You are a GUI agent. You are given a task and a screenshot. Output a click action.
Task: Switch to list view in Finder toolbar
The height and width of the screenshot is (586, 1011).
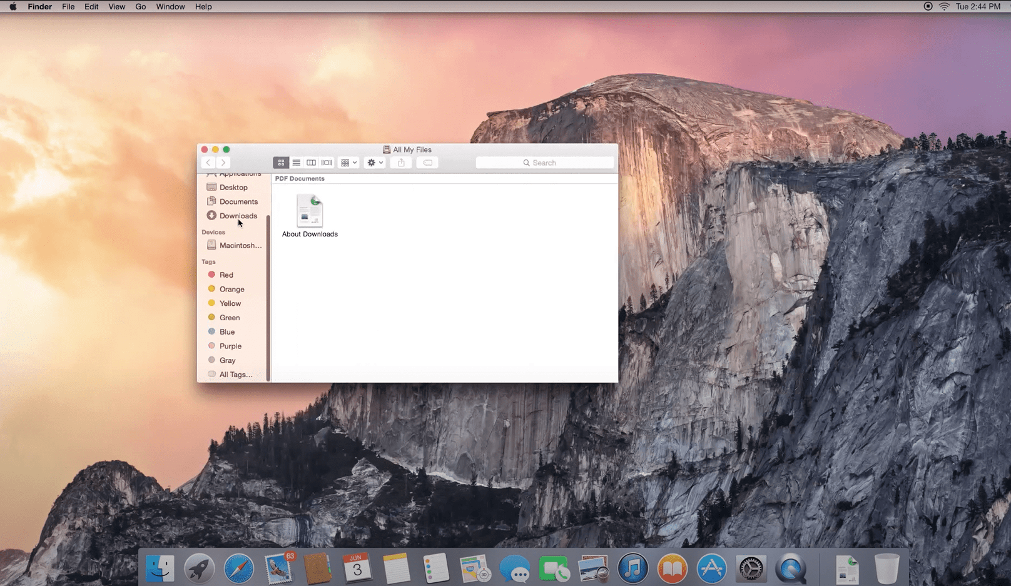[297, 163]
